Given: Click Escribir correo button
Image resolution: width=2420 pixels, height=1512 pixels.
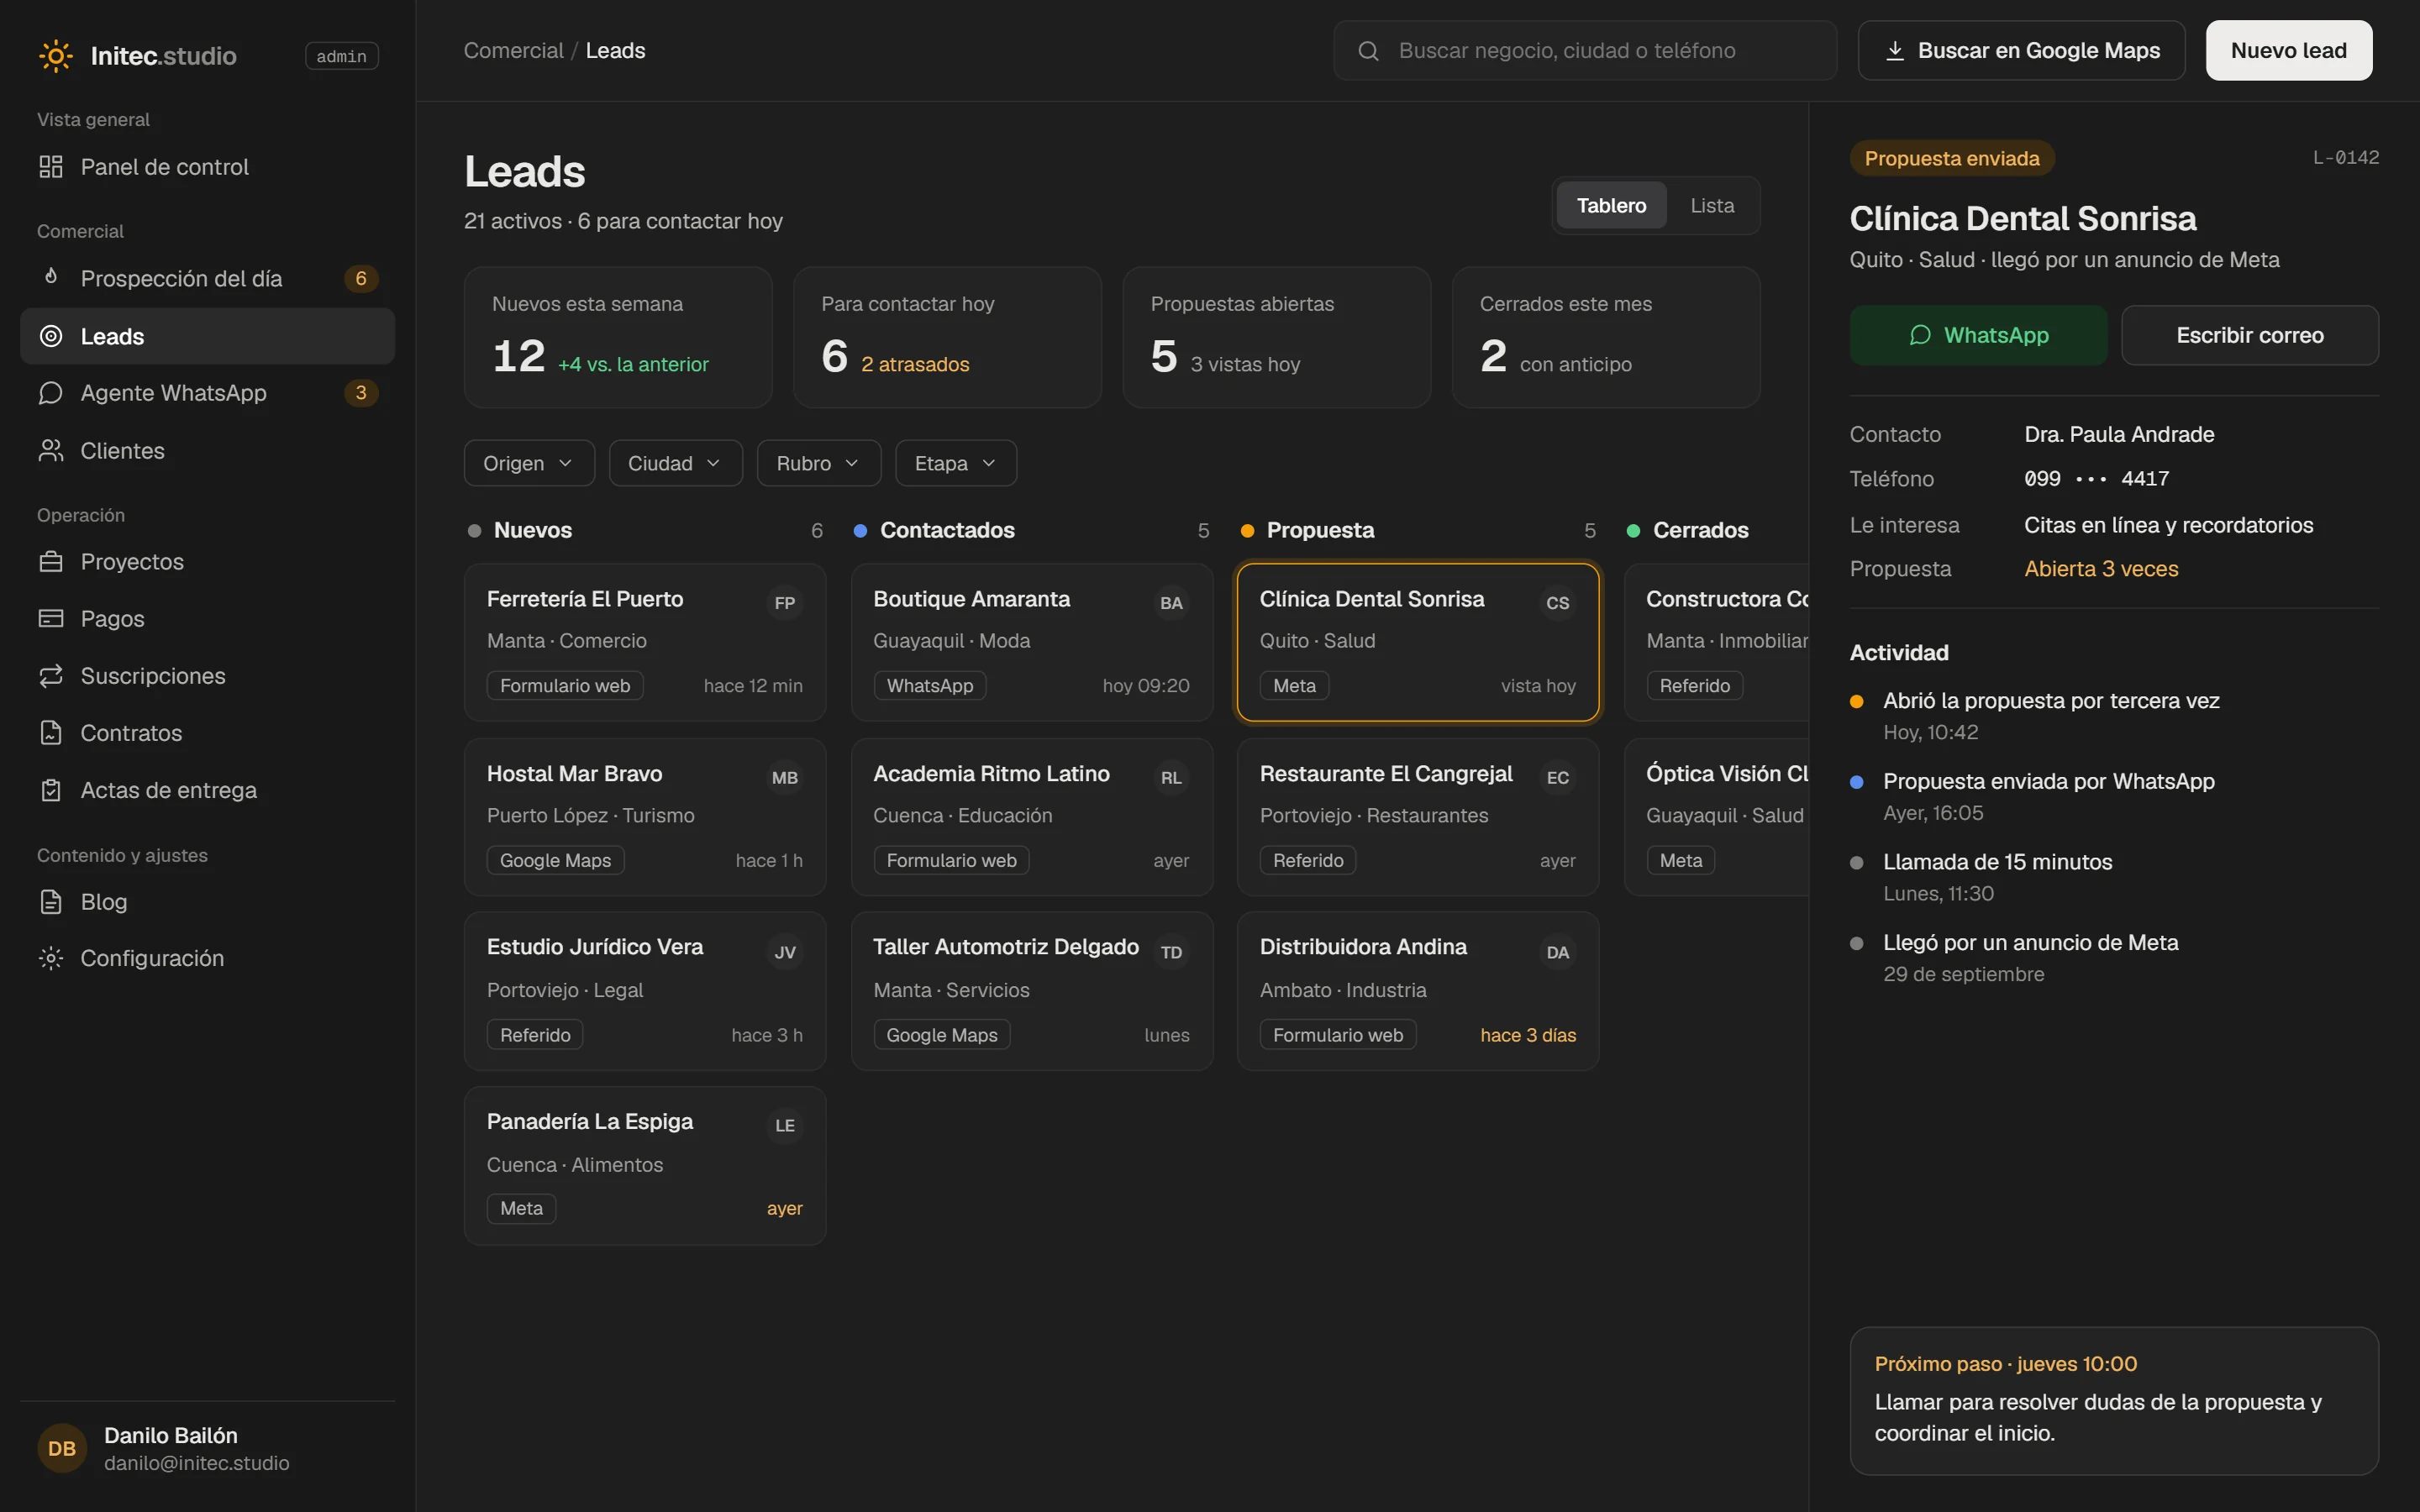Looking at the screenshot, I should [2249, 335].
